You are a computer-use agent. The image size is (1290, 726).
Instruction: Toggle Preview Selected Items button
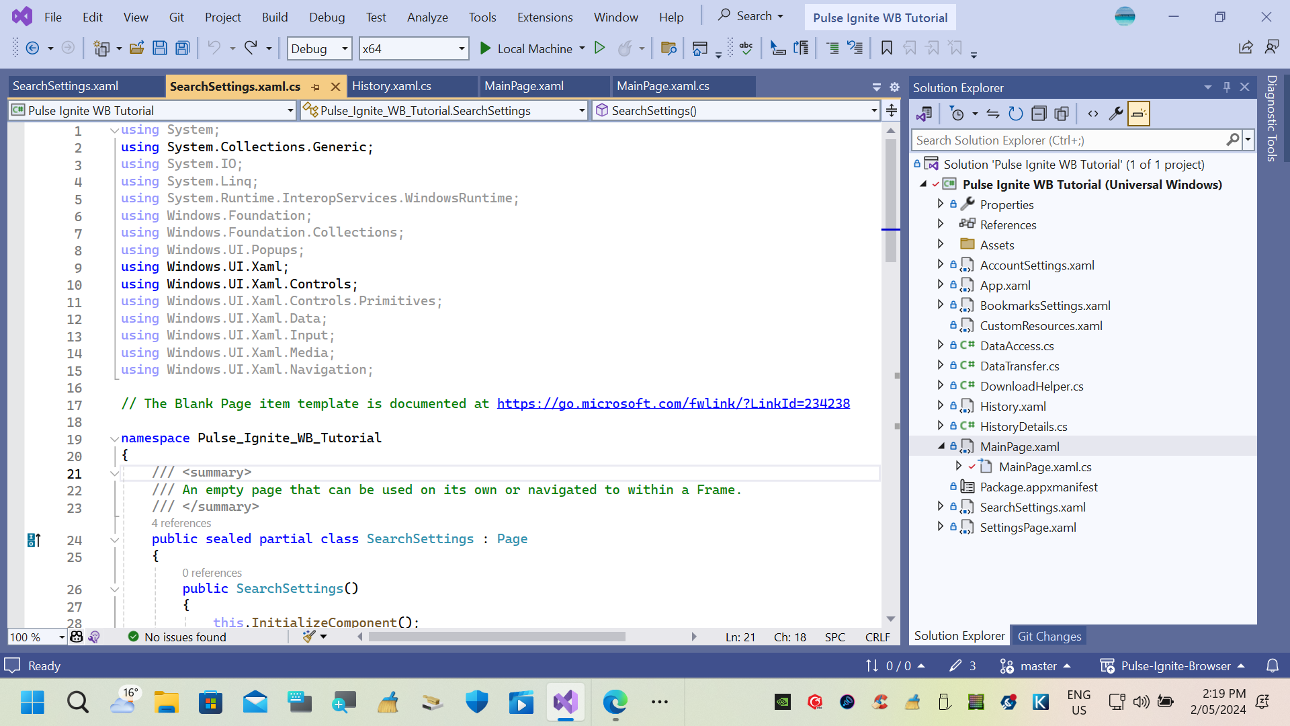coord(1139,114)
